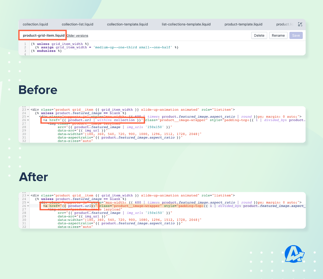Click the 'data-widths' line in the Before editor
Image resolution: width=323 pixels, height=279 pixels.
129,134
